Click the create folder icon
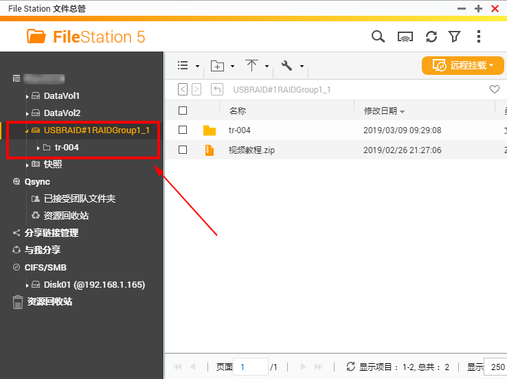507x379 pixels. pos(217,66)
